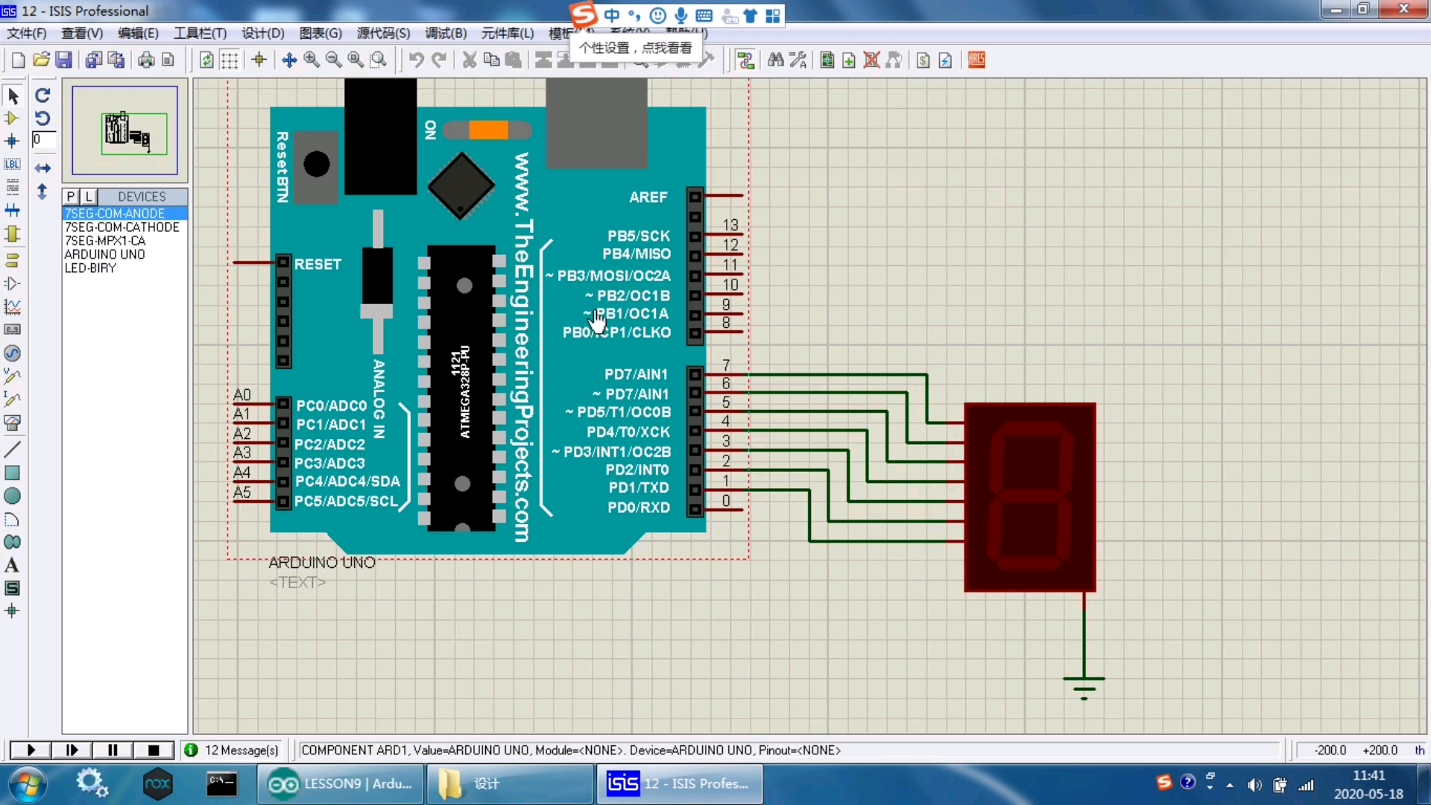Open Search and Tag binoculars icon

click(776, 60)
